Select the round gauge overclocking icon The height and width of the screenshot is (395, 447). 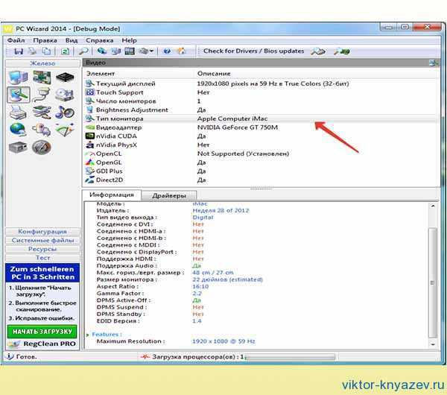coord(42,148)
